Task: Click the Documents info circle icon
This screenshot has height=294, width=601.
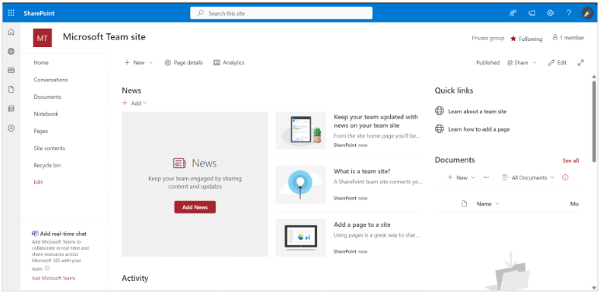Action: click(x=565, y=177)
